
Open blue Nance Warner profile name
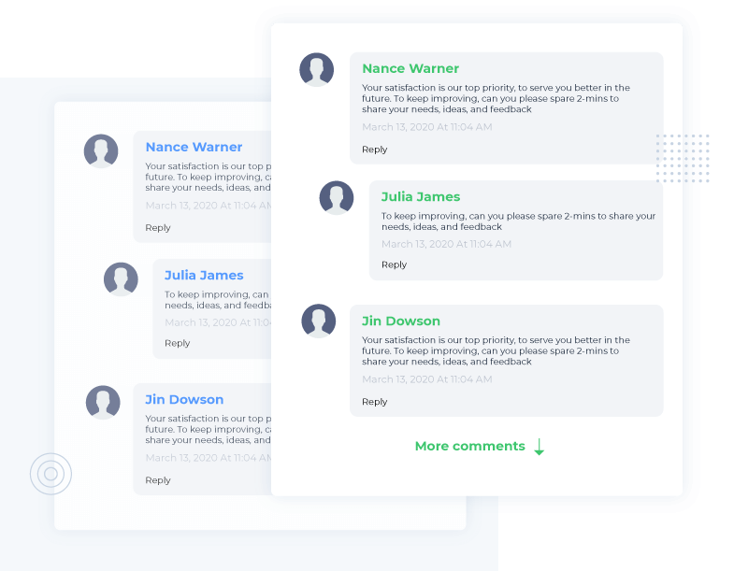[x=194, y=147]
